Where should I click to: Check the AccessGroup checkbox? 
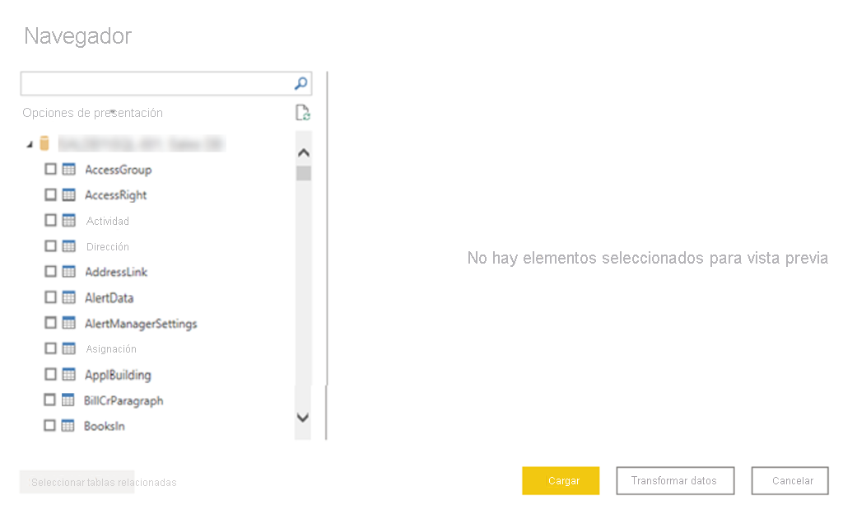[x=50, y=170]
